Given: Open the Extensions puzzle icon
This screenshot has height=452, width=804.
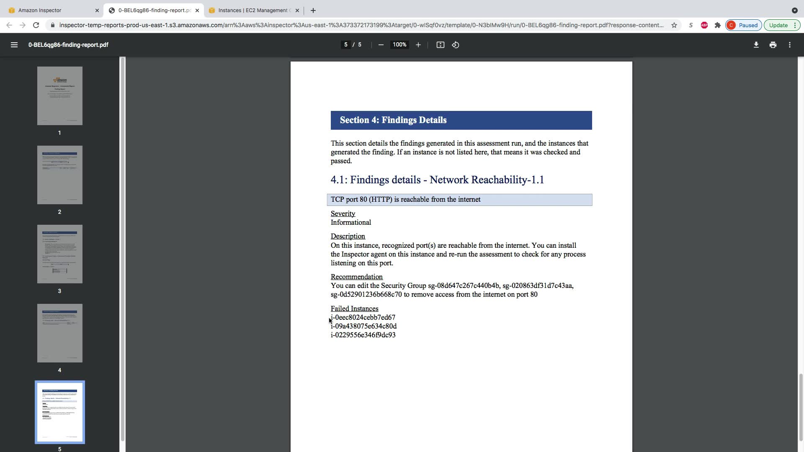Looking at the screenshot, I should coord(717,25).
